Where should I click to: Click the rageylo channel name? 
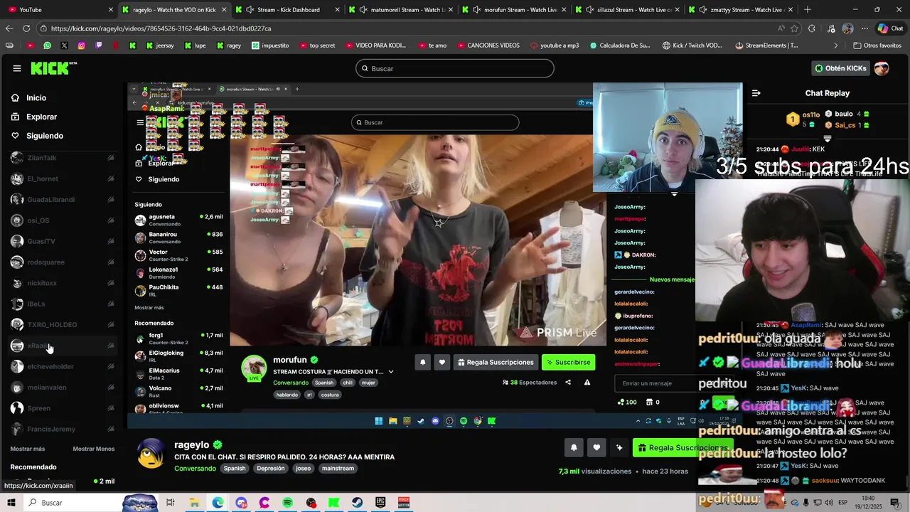point(192,445)
